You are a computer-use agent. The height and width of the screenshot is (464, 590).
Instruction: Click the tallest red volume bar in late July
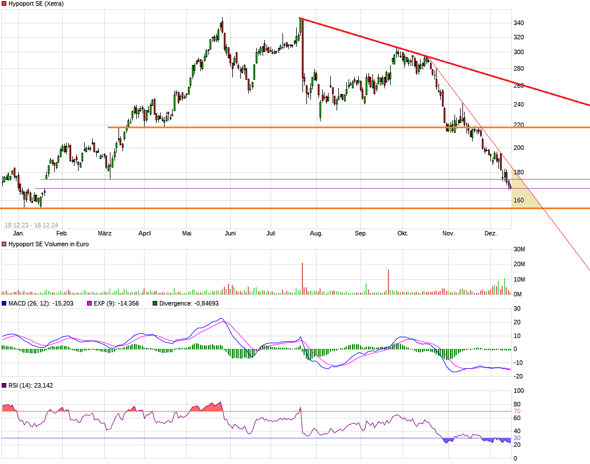(x=302, y=279)
